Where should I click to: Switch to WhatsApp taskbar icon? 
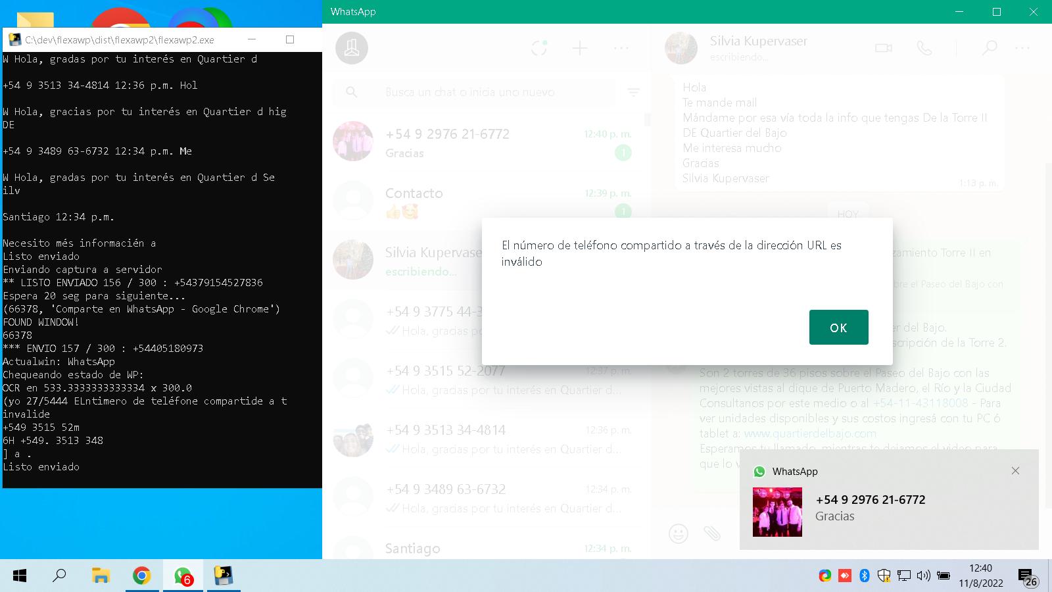coord(183,576)
